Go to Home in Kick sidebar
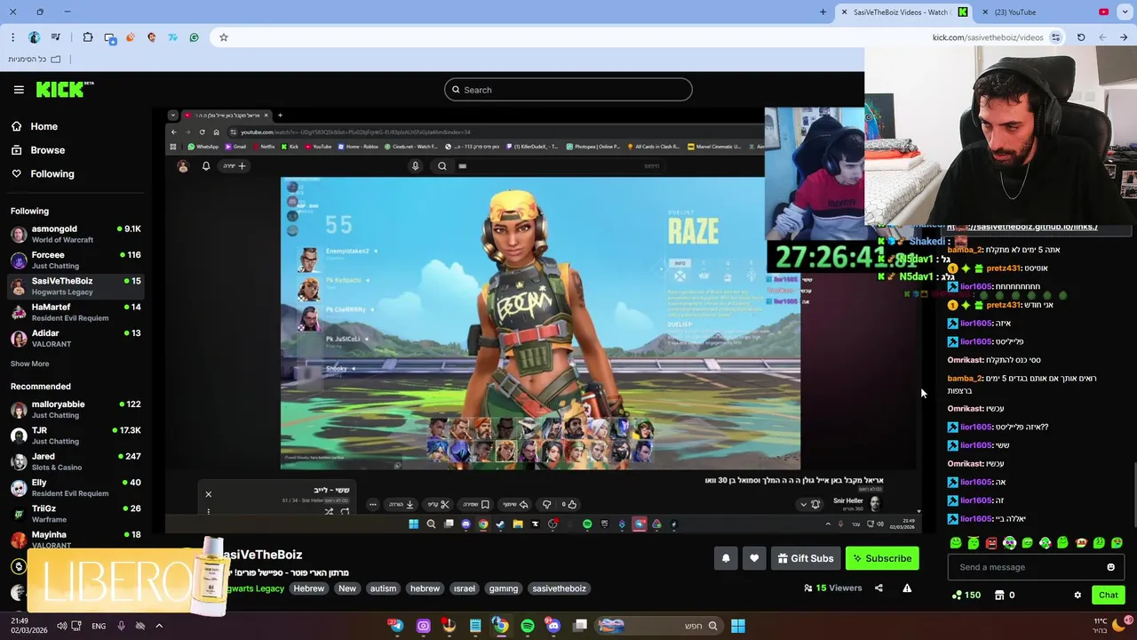 [34, 126]
